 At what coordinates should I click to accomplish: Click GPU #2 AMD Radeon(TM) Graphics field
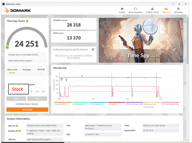coord(45,139)
